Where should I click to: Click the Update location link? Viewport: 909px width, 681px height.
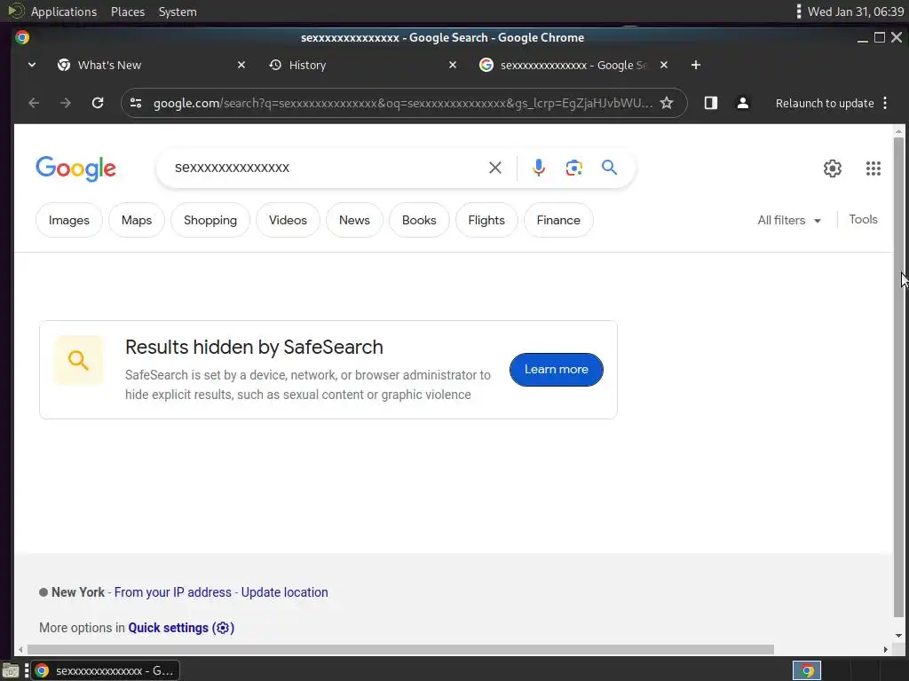coord(285,592)
